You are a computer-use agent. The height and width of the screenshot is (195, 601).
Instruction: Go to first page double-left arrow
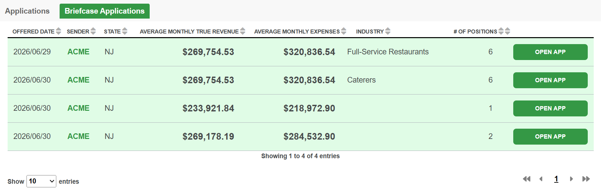click(526, 179)
